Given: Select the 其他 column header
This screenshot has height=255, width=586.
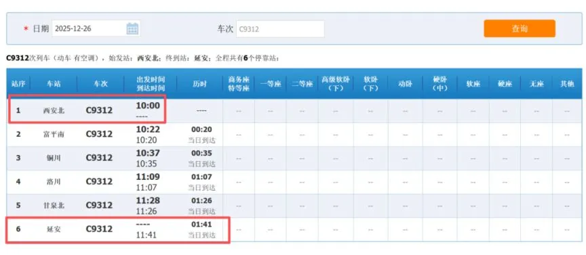Looking at the screenshot, I should pyautogui.click(x=567, y=84).
